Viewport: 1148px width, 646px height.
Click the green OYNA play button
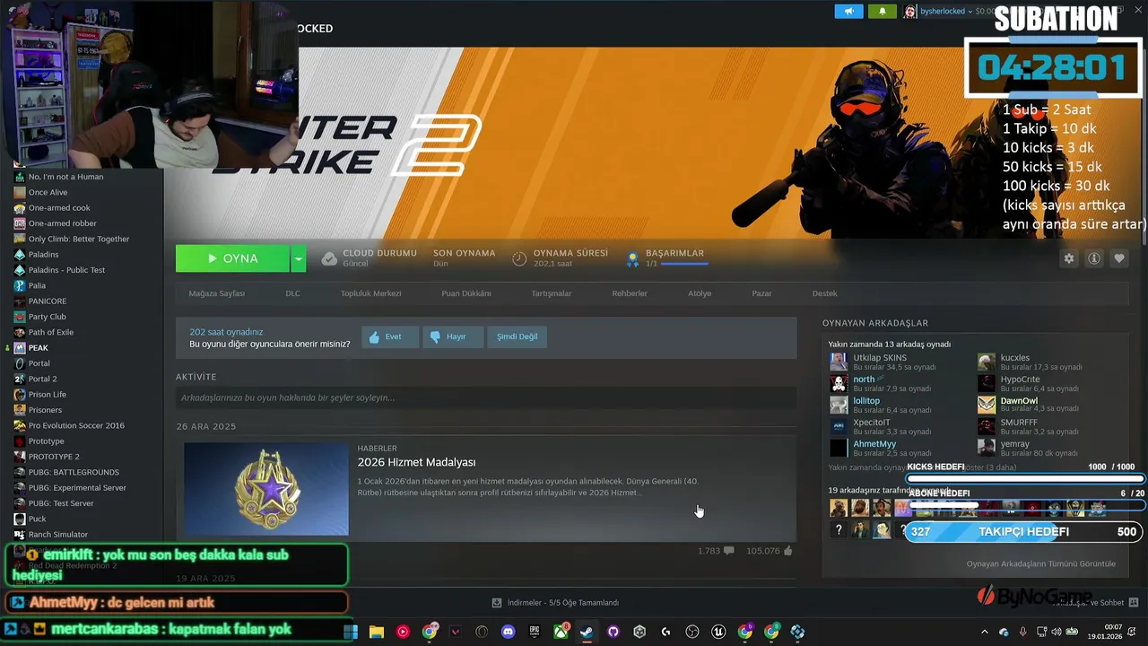click(232, 258)
